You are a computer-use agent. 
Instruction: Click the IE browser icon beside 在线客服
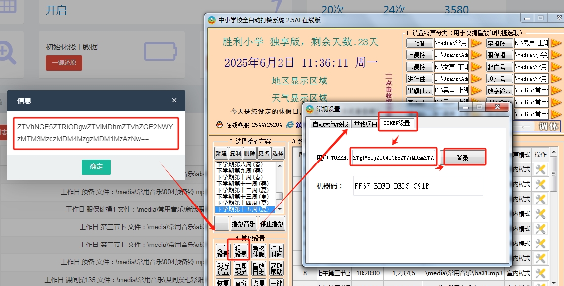pyautogui.click(x=290, y=125)
